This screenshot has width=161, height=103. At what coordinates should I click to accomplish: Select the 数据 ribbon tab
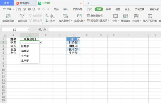click(x=99, y=9)
